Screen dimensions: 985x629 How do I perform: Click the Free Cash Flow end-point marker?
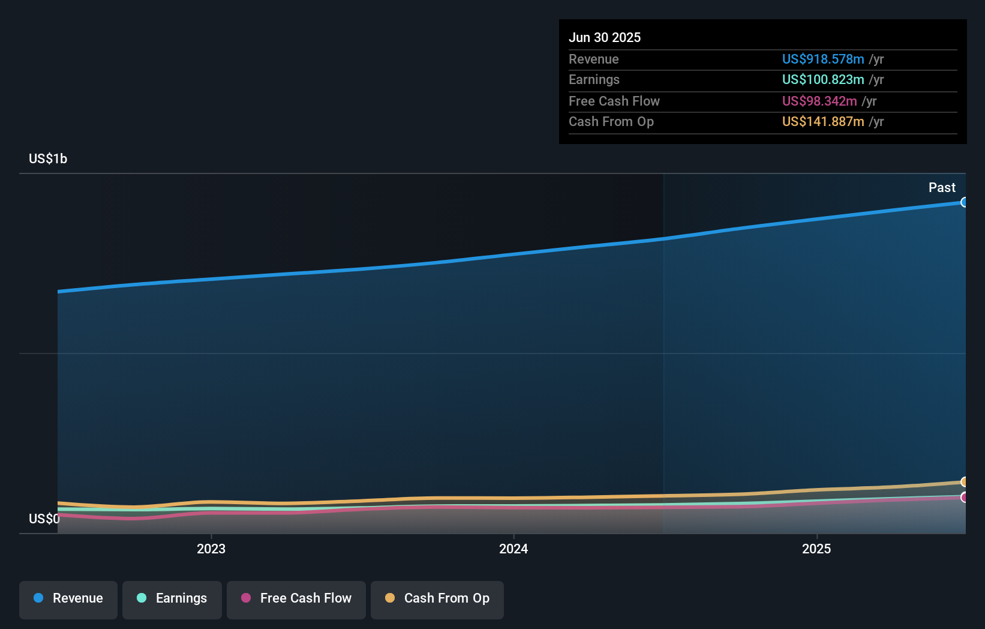coord(964,497)
